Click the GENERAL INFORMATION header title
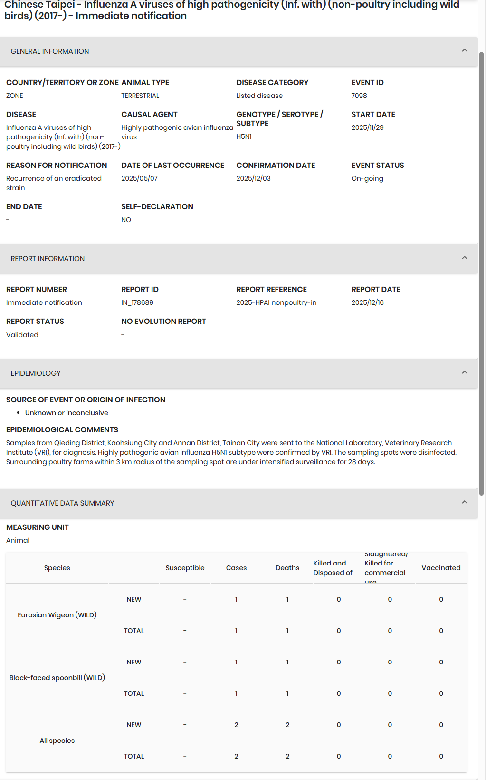Screen dimensions: 486x780 (50, 51)
